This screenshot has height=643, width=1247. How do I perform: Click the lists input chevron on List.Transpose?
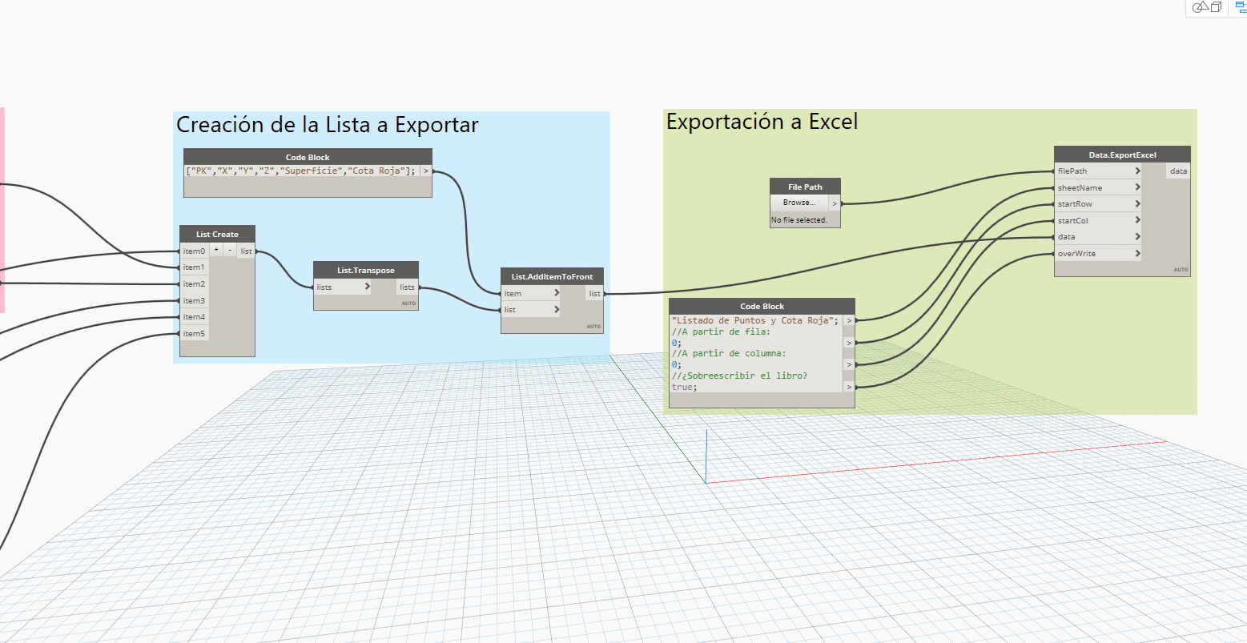pos(367,287)
